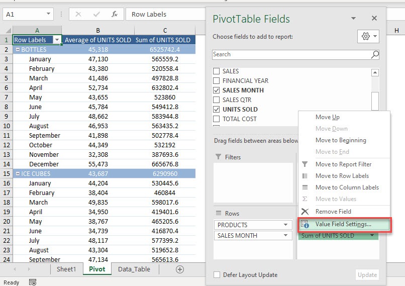Image resolution: width=405 pixels, height=286 pixels.
Task: Select column H header
Action: [x=396, y=30]
